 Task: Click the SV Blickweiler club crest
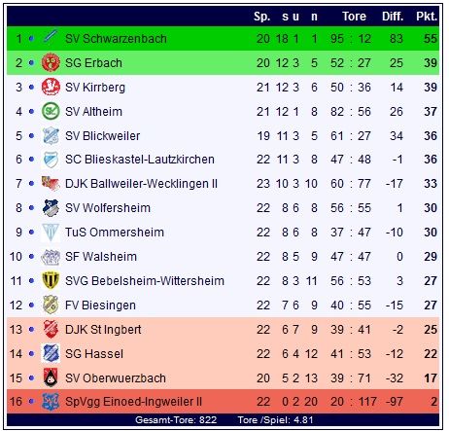[51, 135]
